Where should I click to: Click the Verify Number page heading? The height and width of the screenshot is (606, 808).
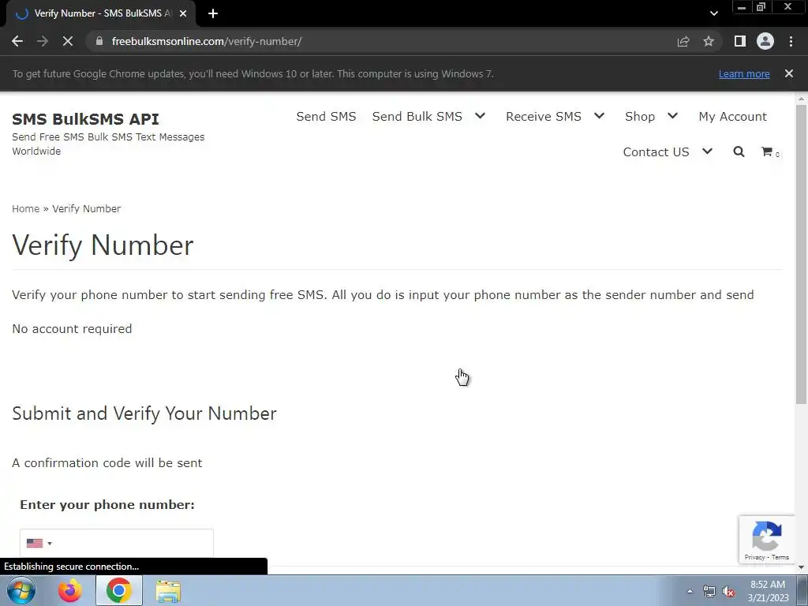103,245
